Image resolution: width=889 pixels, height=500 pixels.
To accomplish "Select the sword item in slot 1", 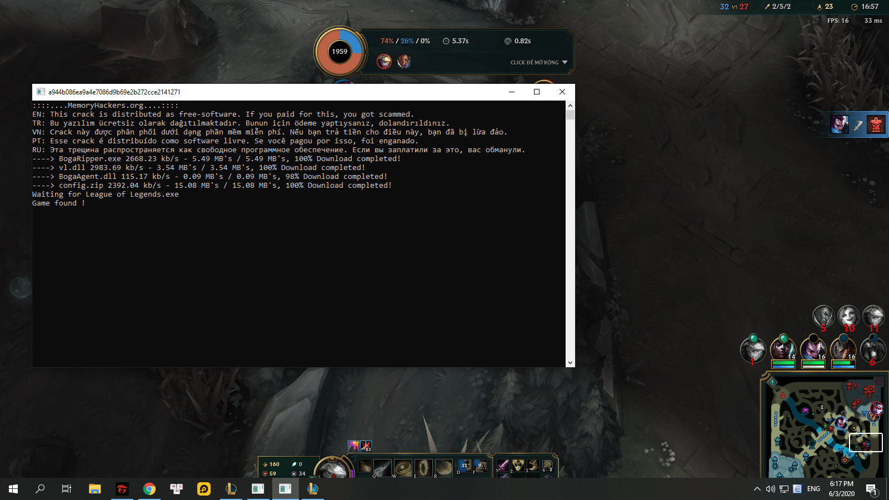I will pos(503,466).
